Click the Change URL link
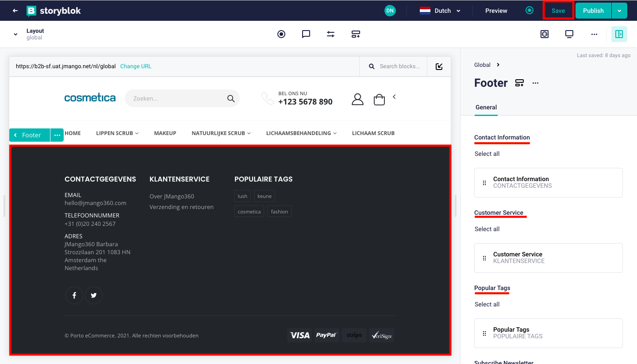 136,66
